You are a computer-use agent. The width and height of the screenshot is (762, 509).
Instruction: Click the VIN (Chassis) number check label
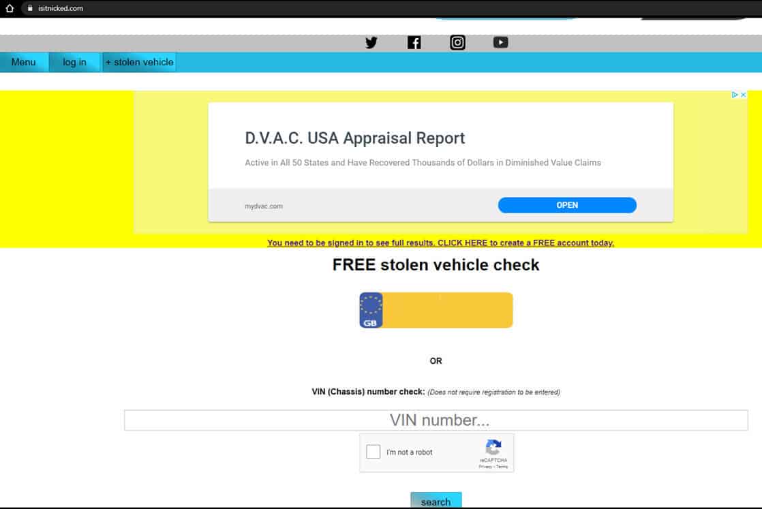point(368,392)
